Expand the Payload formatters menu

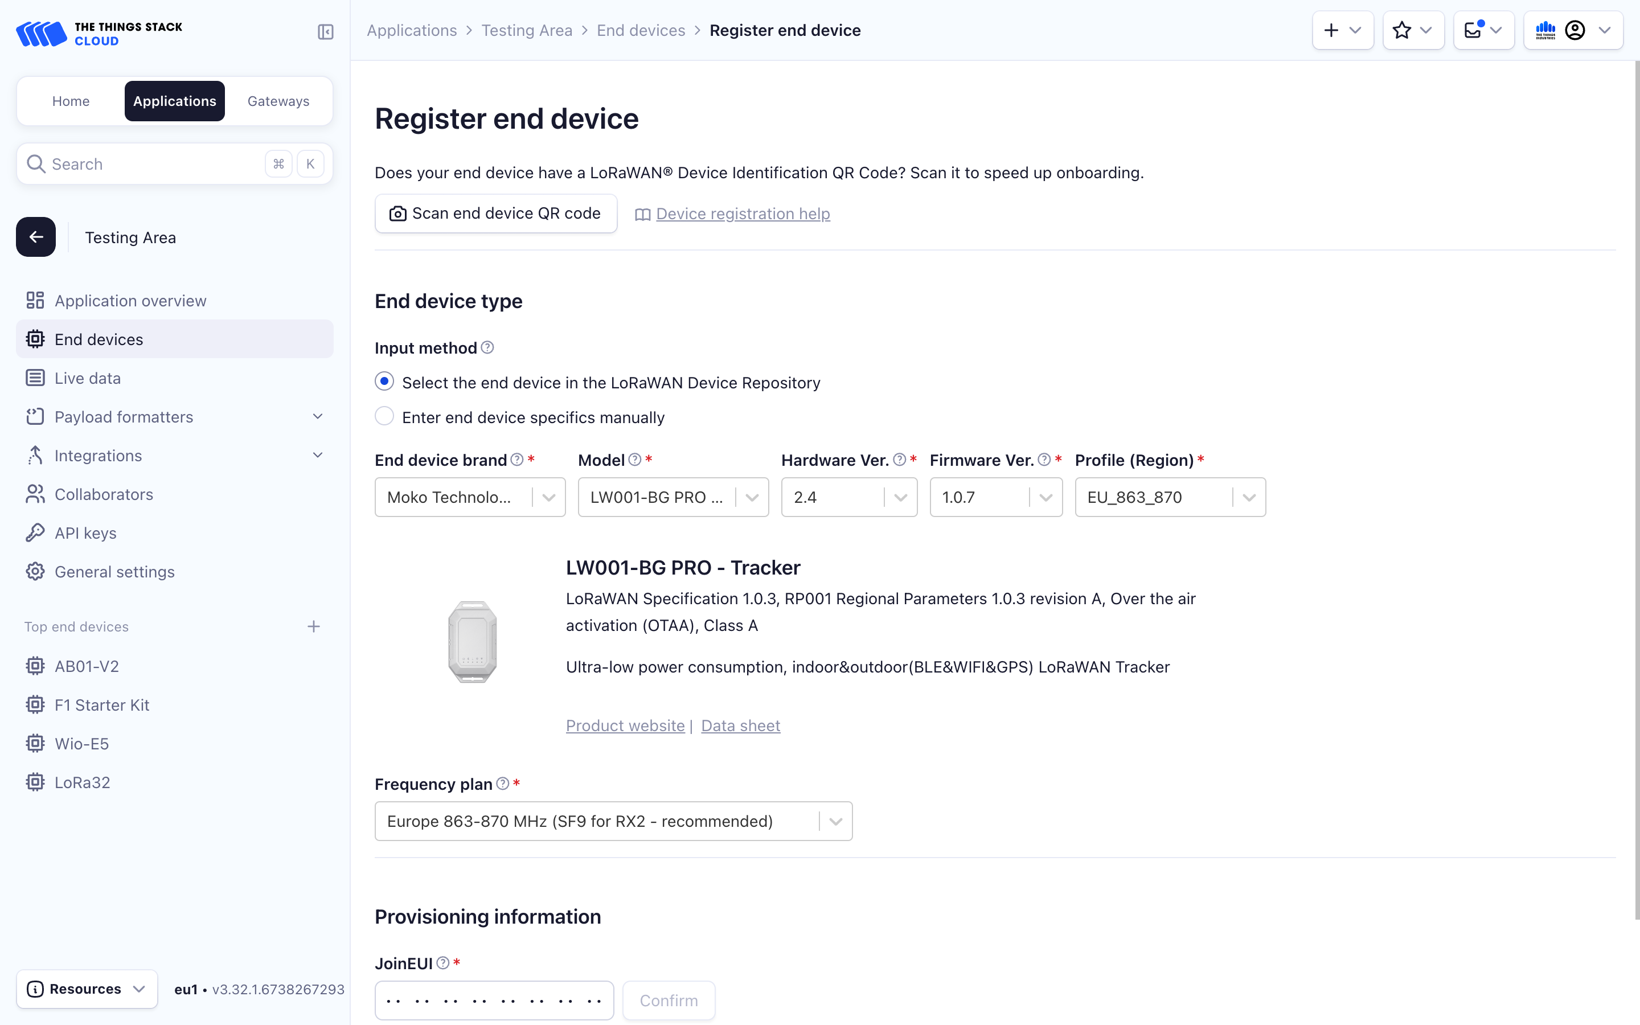click(124, 417)
